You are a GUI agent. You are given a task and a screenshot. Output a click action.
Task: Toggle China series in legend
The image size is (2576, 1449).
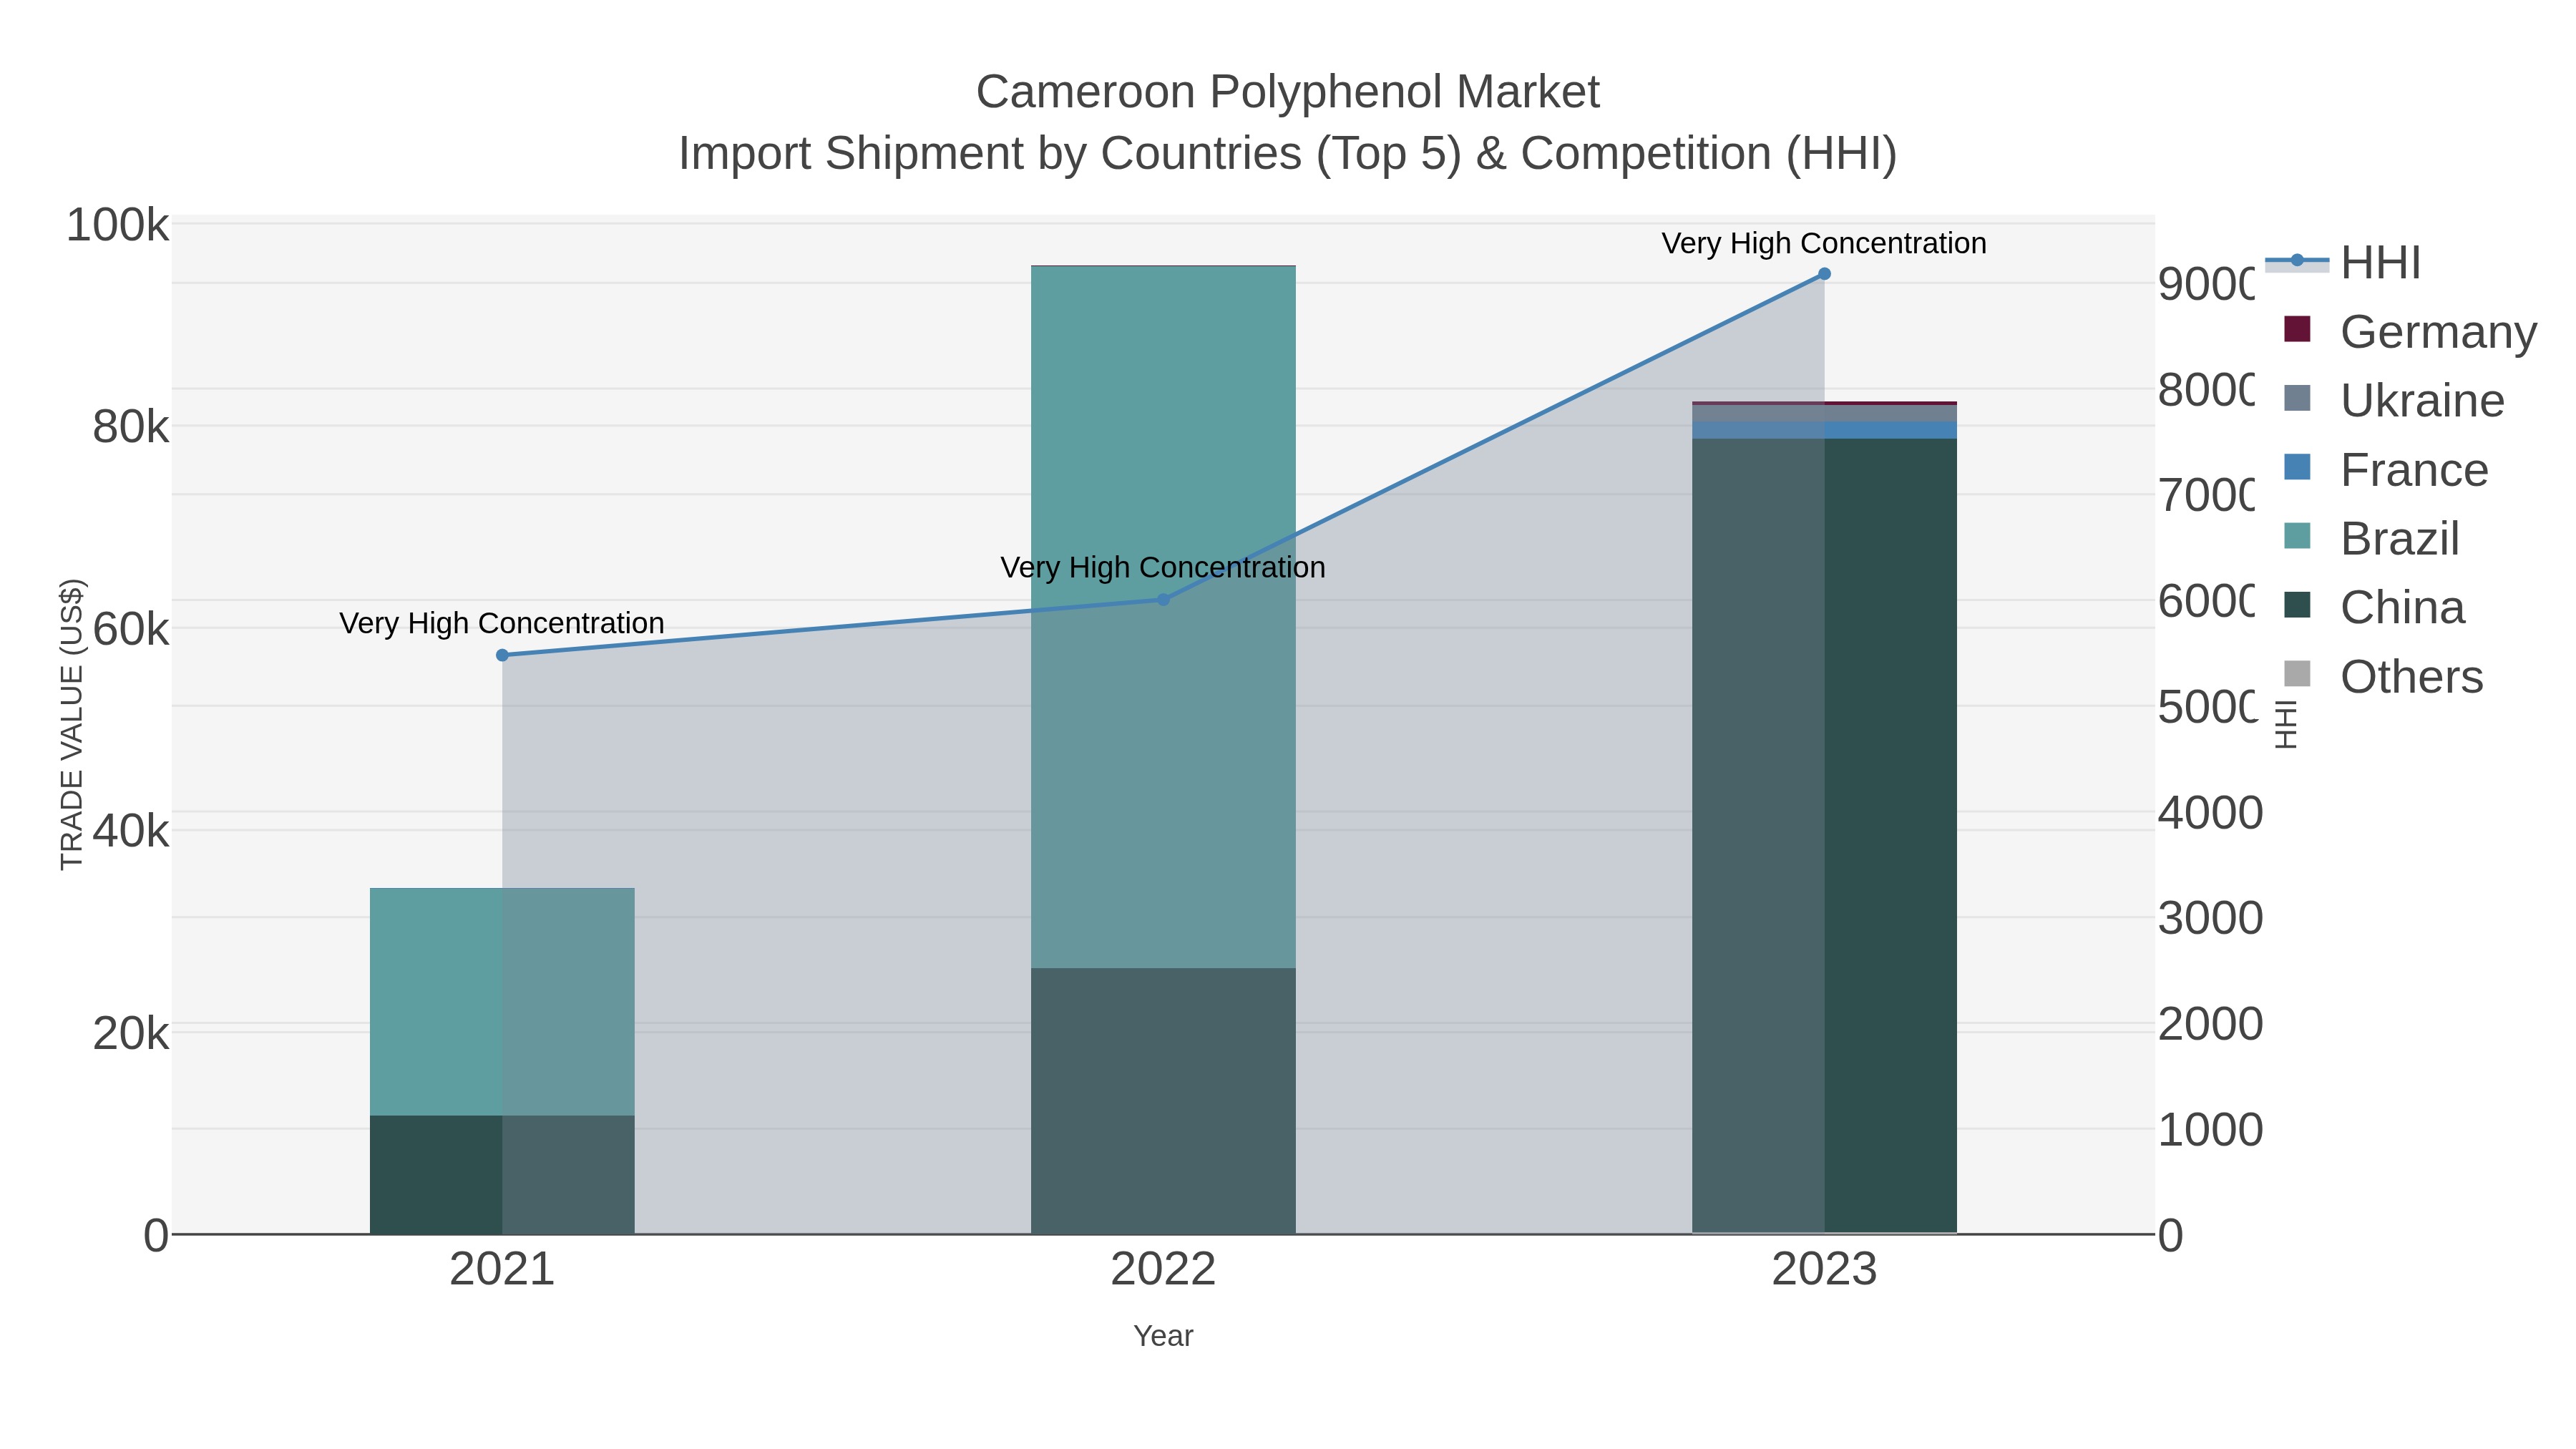tap(2375, 607)
